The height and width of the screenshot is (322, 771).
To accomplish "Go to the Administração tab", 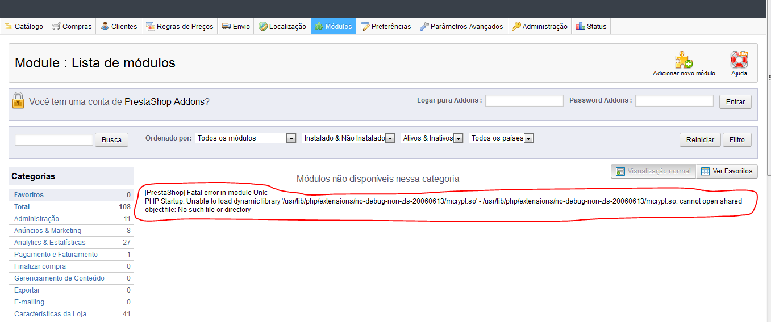I will point(539,26).
